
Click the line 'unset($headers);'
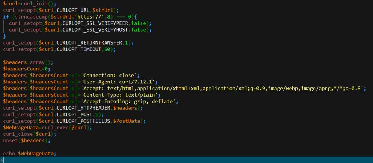pos(27,141)
